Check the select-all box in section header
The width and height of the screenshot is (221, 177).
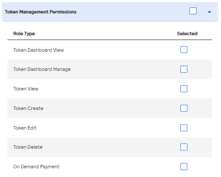193,11
